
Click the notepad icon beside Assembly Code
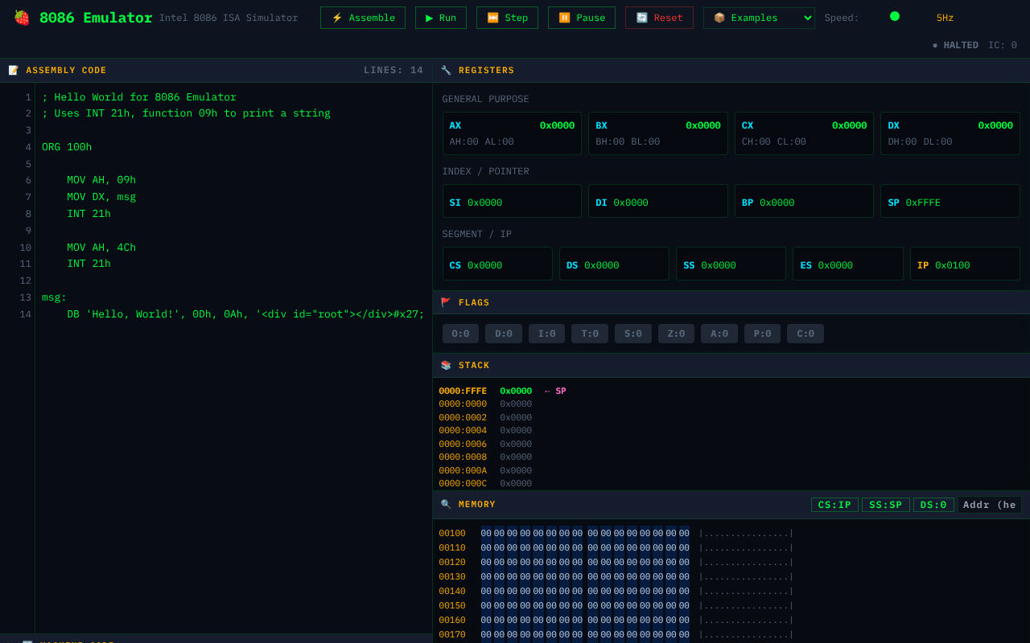(14, 71)
